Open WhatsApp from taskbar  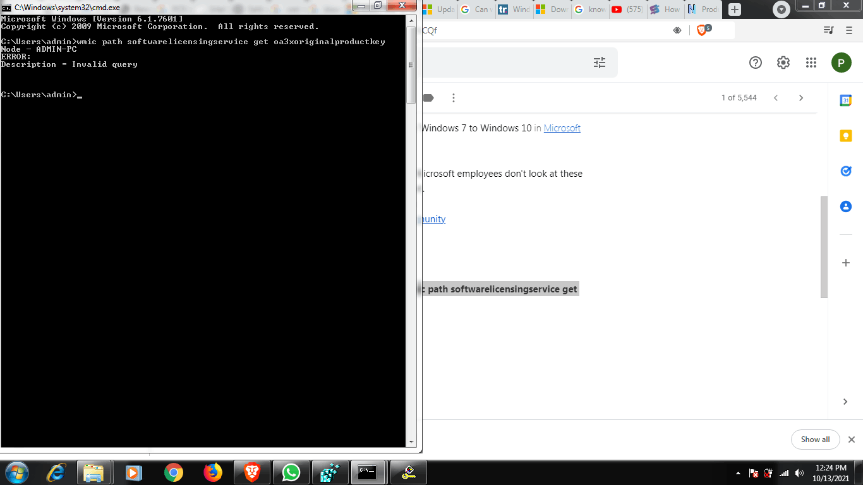[291, 472]
